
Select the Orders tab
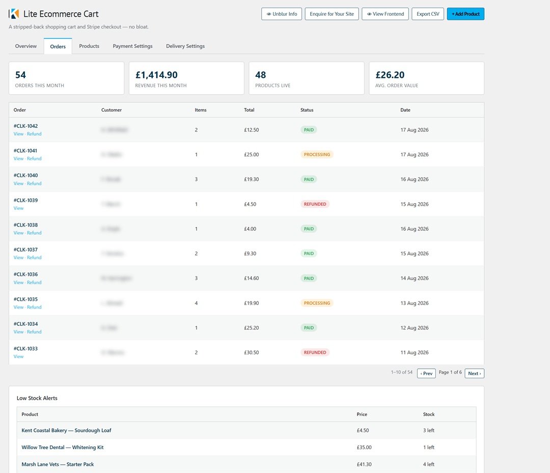point(58,46)
